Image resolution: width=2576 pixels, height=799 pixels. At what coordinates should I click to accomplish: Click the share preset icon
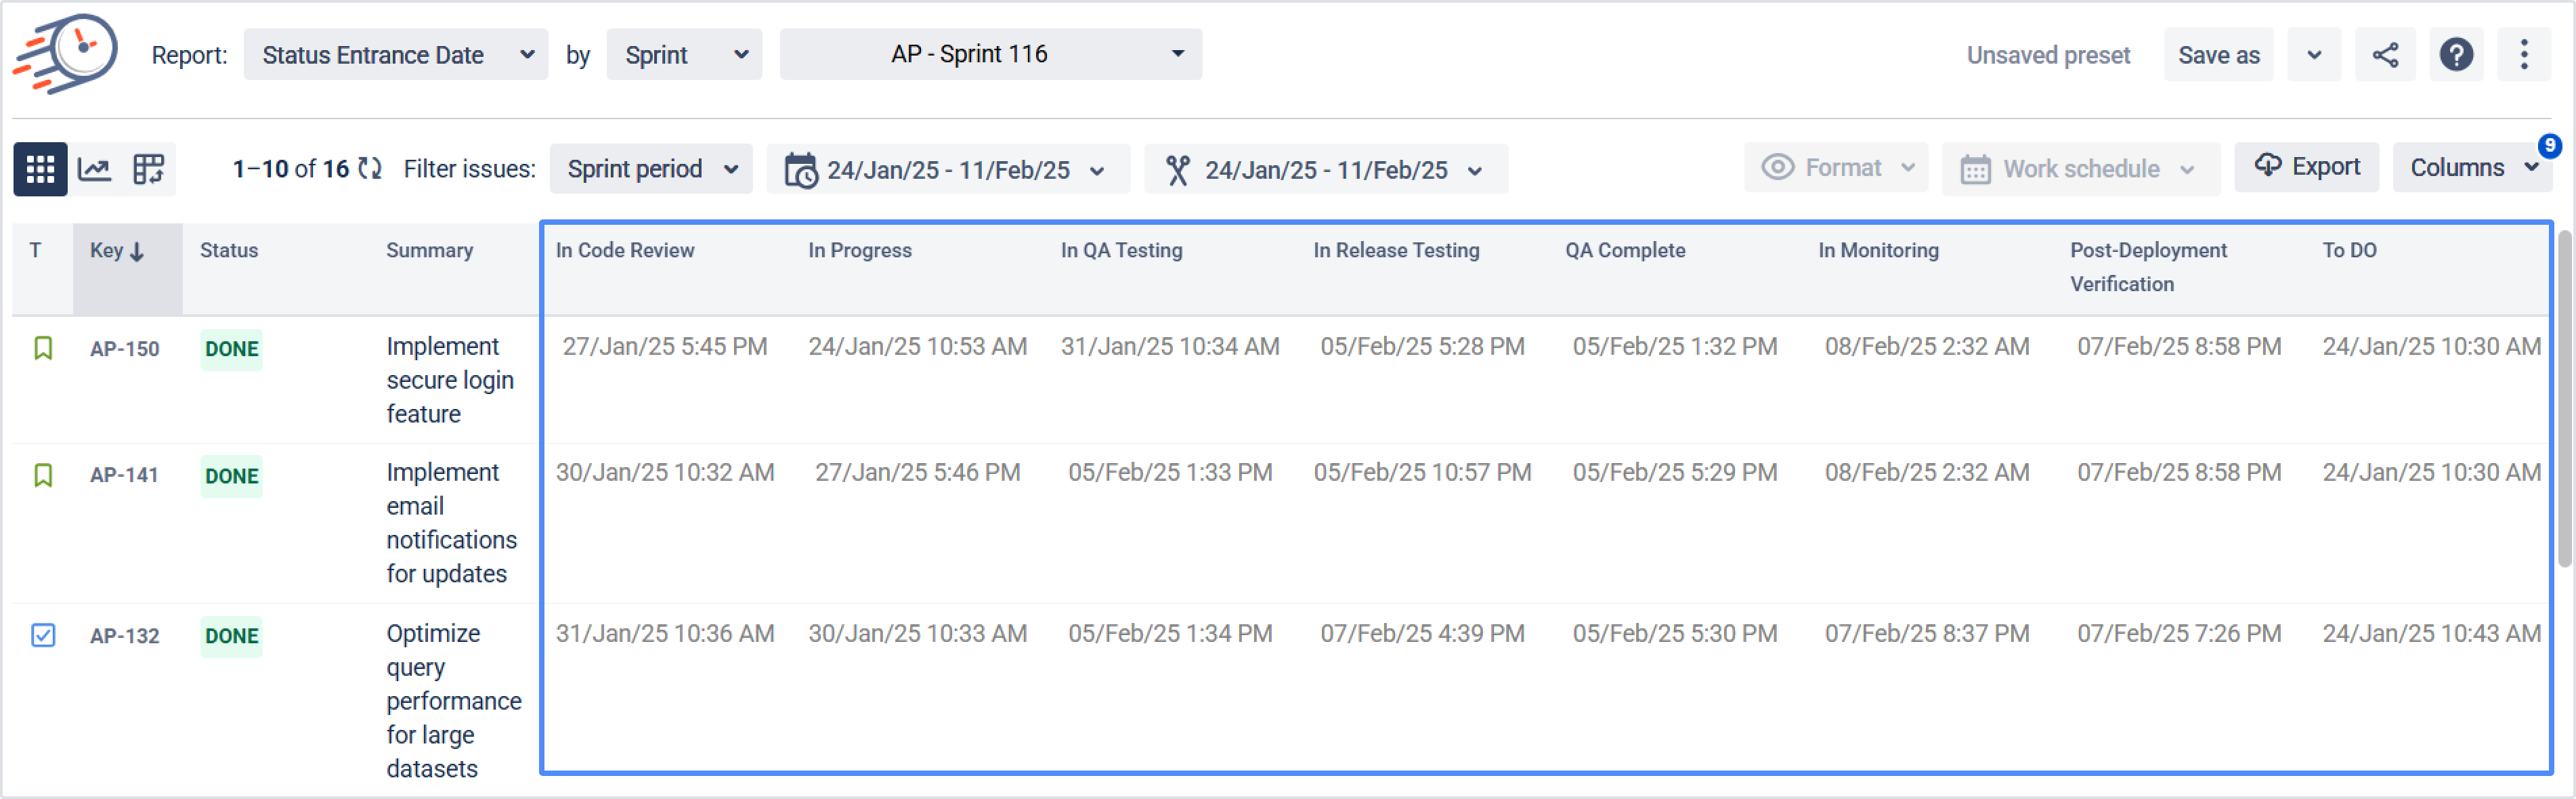(2385, 55)
